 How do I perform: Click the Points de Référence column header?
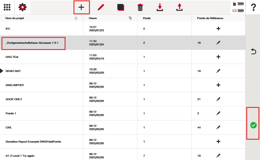[210, 18]
